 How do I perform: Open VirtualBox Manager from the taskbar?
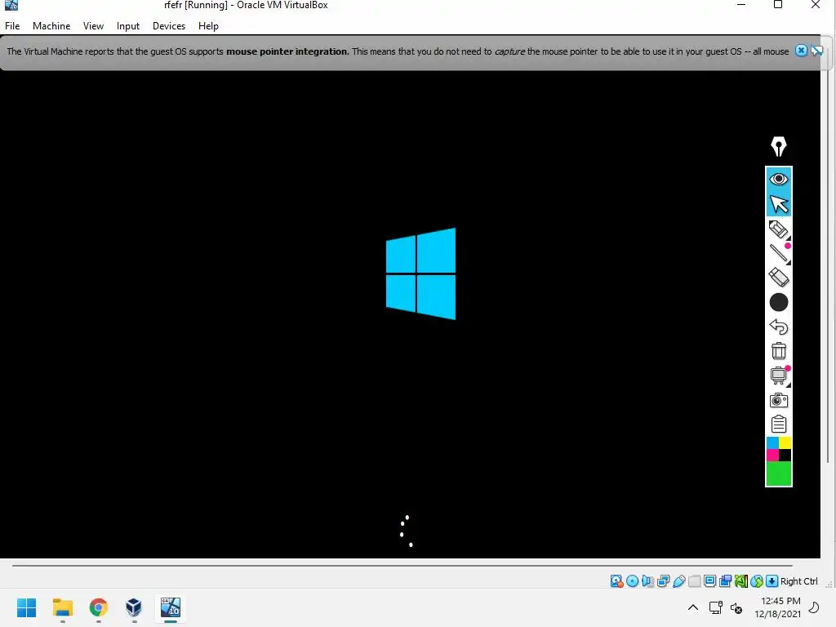point(134,607)
